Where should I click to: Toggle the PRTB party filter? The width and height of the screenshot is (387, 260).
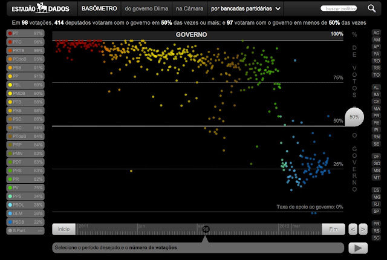tap(25, 51)
